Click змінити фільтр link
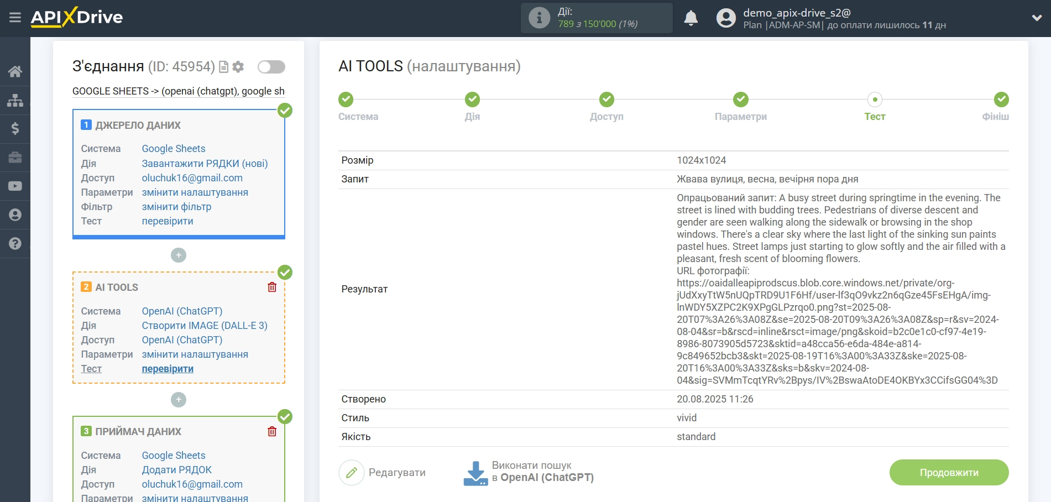1051x502 pixels. 176,207
